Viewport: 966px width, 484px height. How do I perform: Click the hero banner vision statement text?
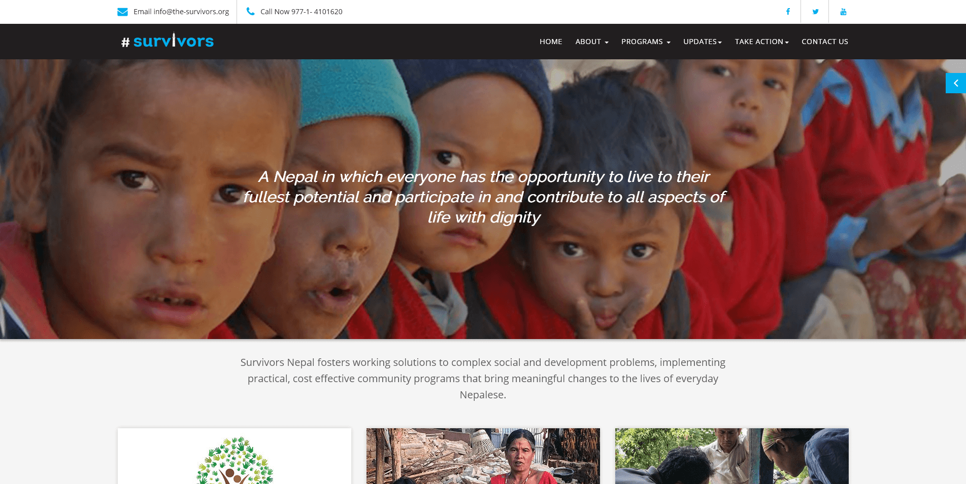(x=484, y=197)
